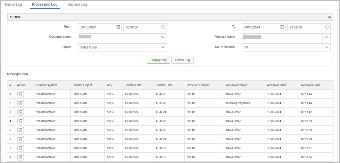The width and height of the screenshot is (340, 163).
Task: Open the Object dropdown showing Sales Order
Action: pos(163,48)
